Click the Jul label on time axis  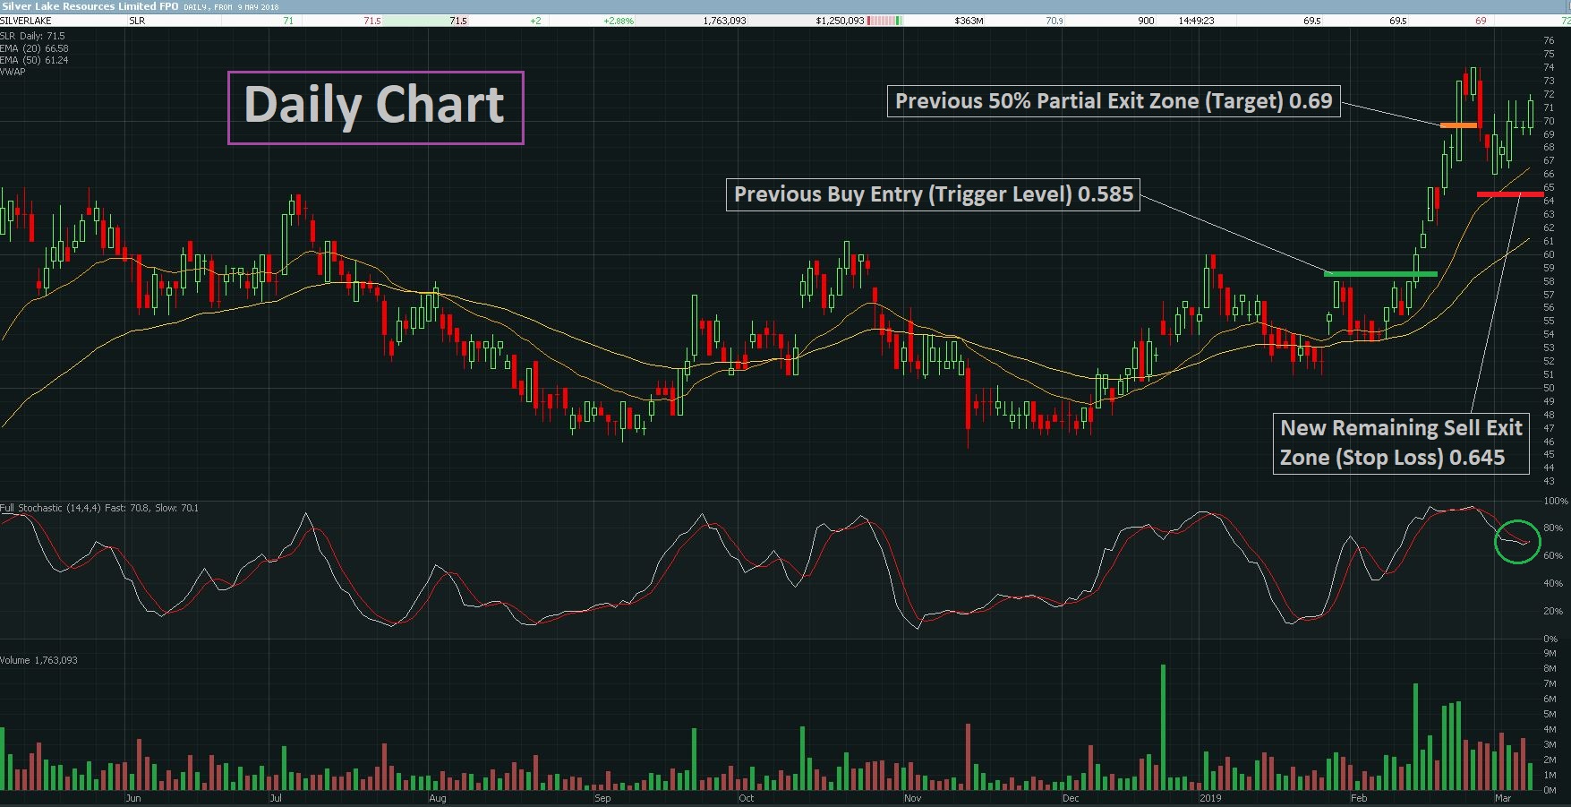[275, 798]
